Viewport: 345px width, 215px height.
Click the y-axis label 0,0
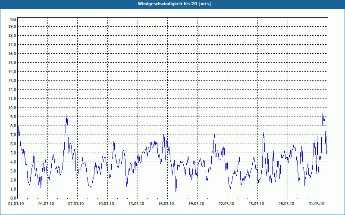(13, 198)
